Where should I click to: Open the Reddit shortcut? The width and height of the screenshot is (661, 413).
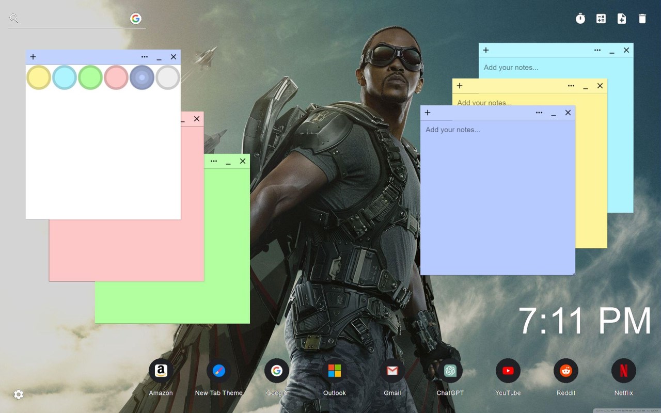(566, 371)
